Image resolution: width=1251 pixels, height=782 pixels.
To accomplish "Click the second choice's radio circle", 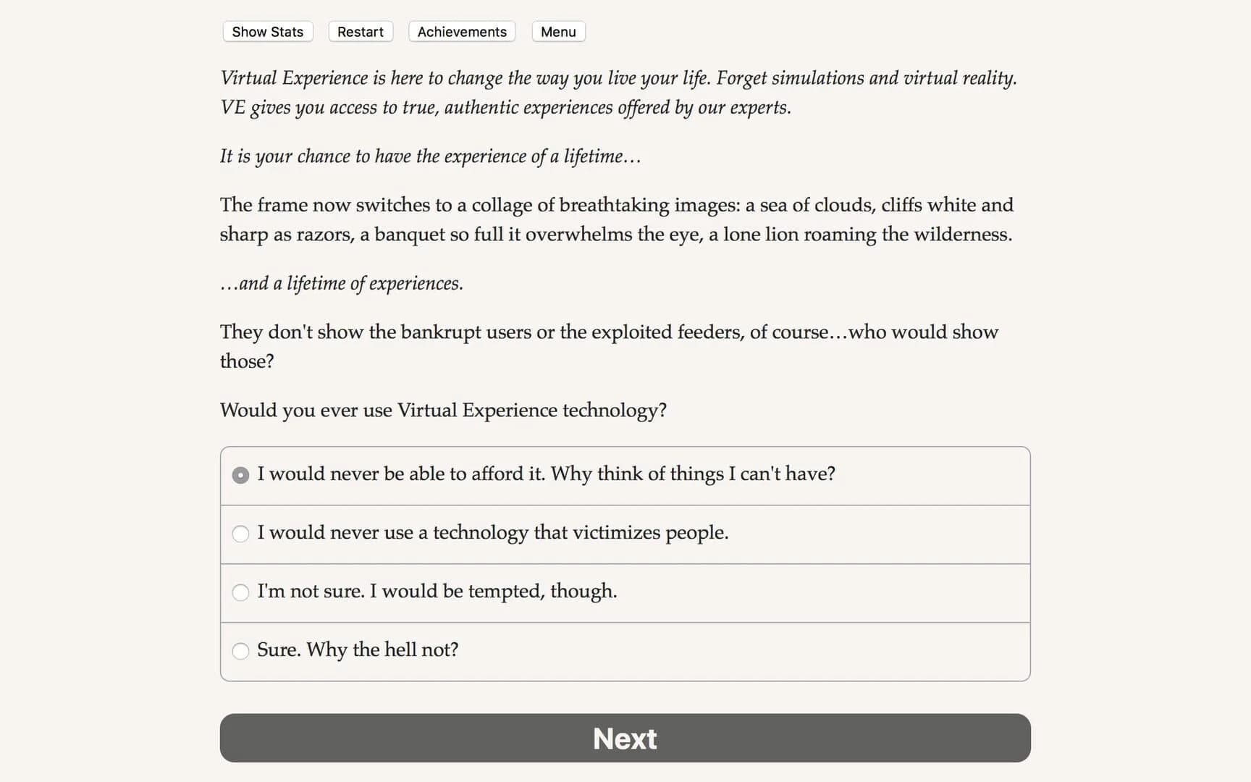I will tap(241, 534).
